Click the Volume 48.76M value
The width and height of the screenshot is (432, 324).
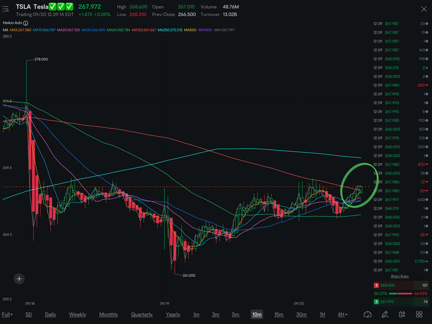click(231, 7)
